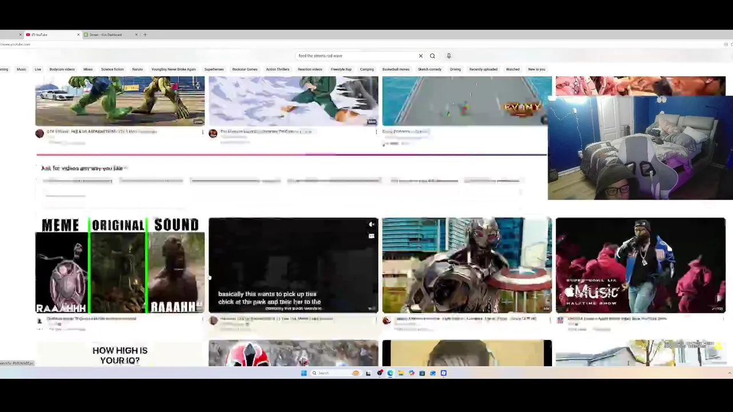
Task: Choose the Freestyle Rap chip
Action: pos(341,69)
